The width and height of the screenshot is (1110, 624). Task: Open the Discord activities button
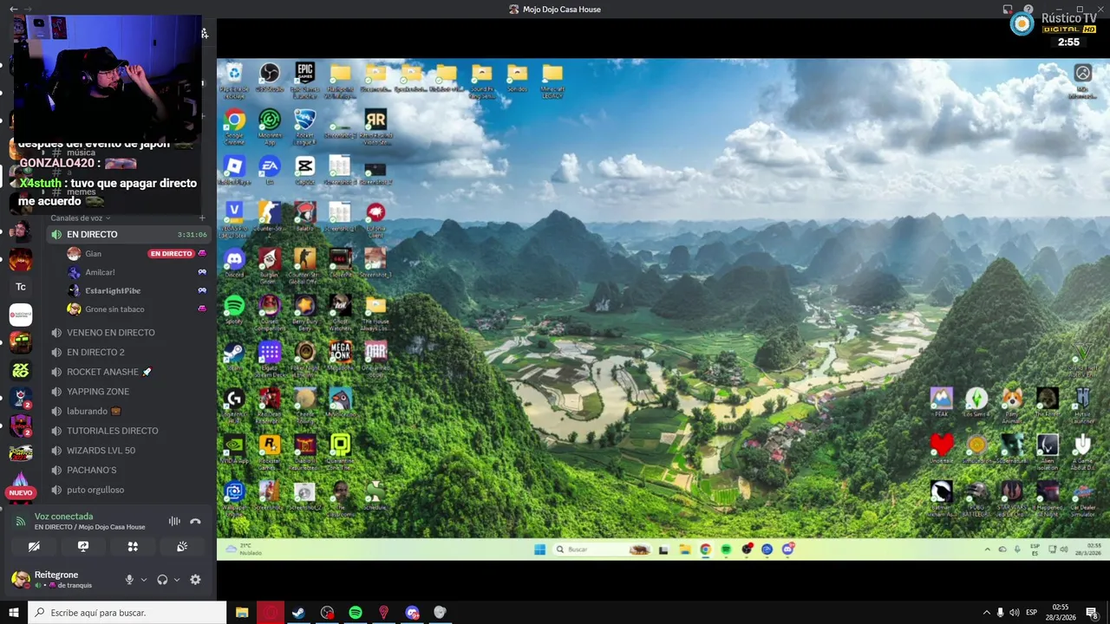(x=133, y=547)
